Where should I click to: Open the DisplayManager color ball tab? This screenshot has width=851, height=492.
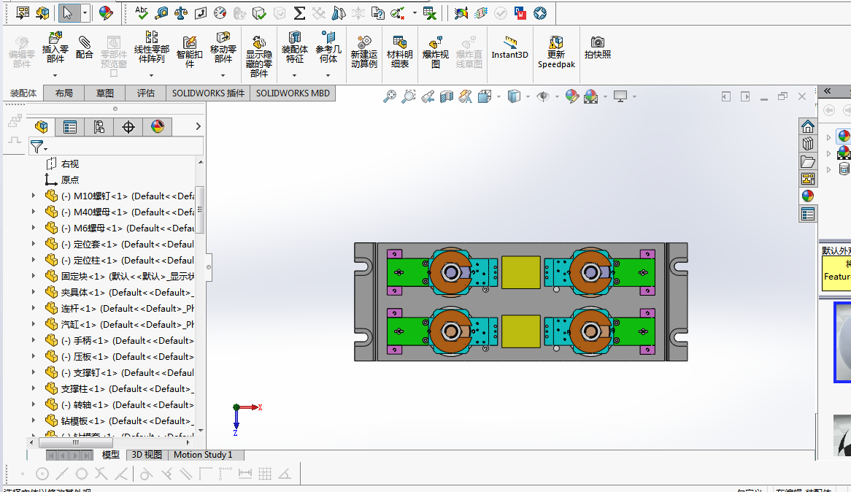(158, 127)
